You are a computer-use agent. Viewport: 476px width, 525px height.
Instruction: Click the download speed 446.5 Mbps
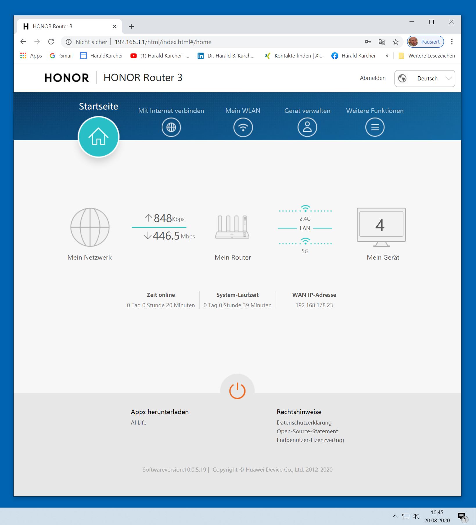tap(170, 236)
